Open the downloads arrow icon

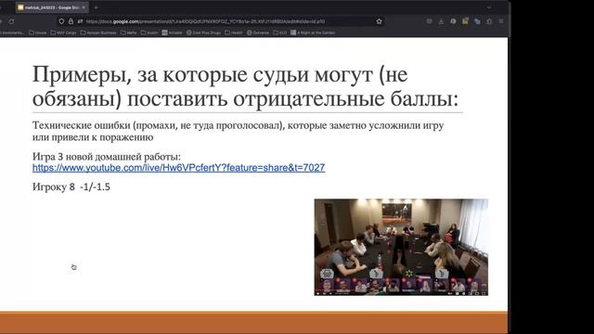[442, 21]
